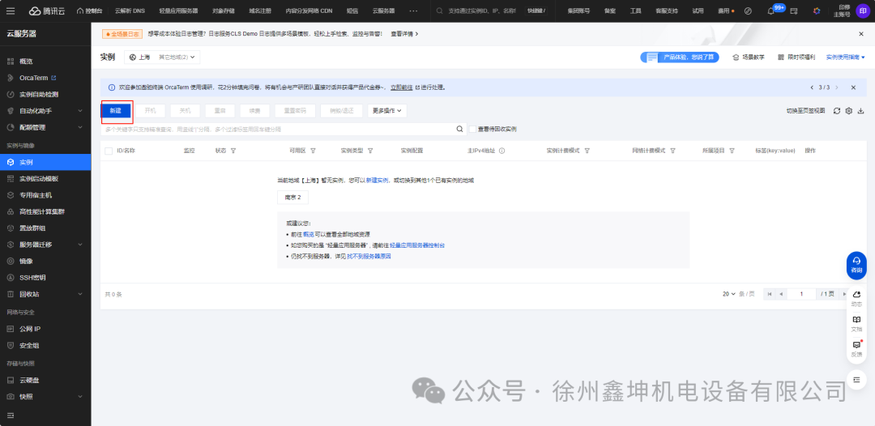Open the 反馈 floating icon
This screenshot has height=426, width=875.
point(856,348)
